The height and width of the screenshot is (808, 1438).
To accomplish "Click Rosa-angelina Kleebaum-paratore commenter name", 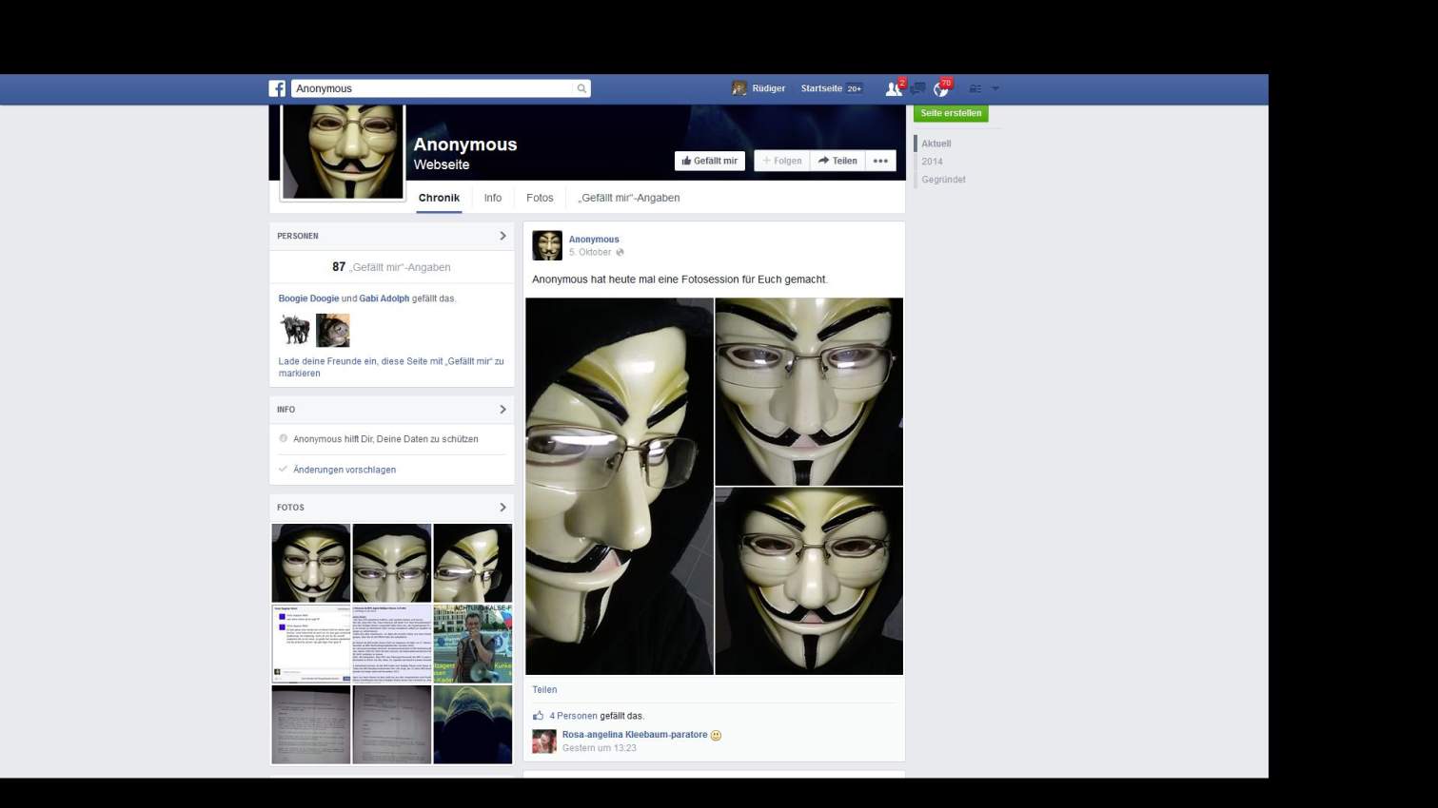I will (x=635, y=735).
